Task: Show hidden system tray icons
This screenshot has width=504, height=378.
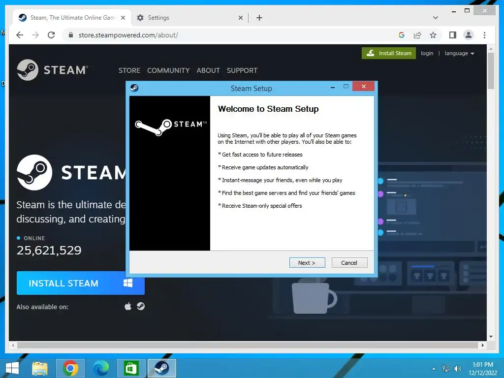Action: coord(434,369)
